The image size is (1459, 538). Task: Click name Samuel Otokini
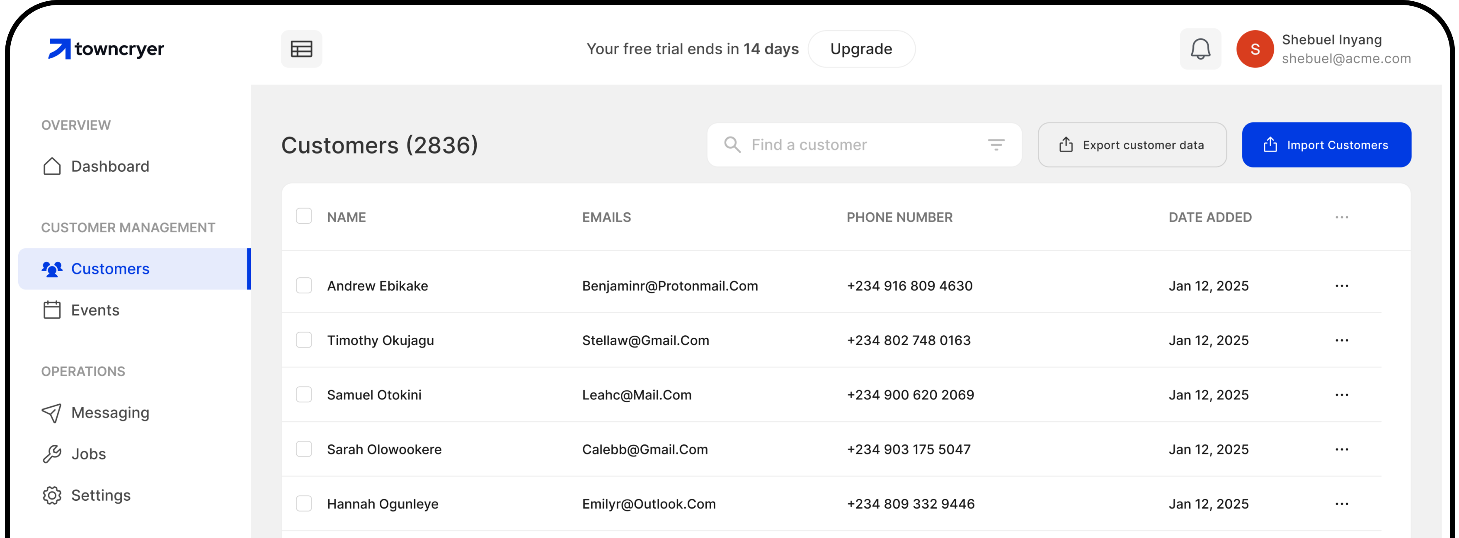[374, 395]
